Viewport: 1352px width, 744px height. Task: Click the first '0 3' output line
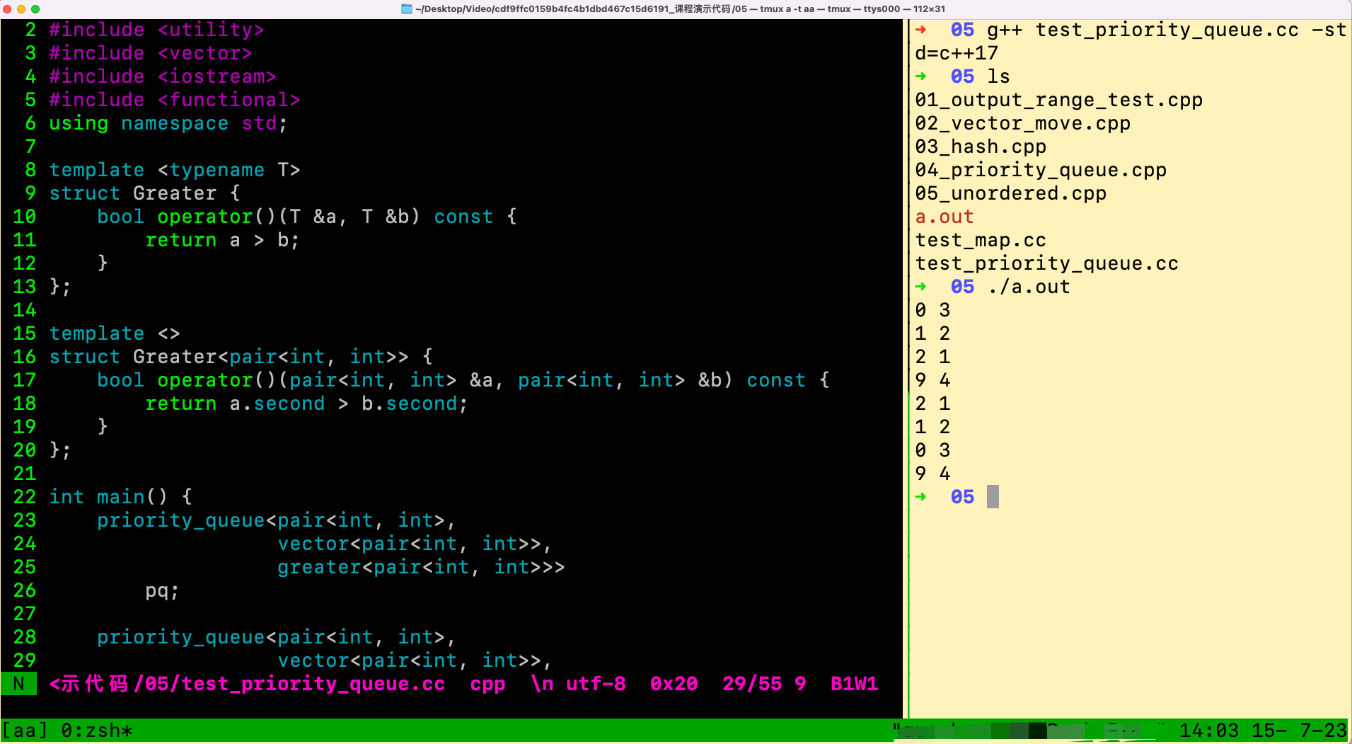point(932,310)
